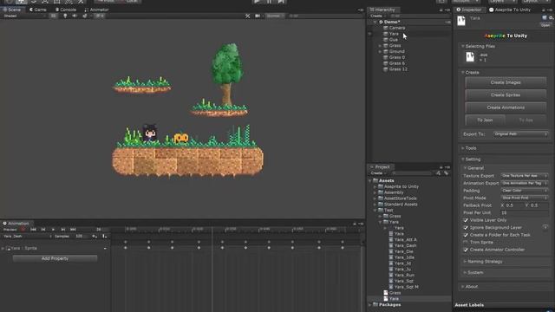Click the Create Animations button

(x=506, y=107)
